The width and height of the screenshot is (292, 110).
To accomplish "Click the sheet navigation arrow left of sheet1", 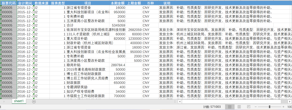I will [x=4, y=102].
